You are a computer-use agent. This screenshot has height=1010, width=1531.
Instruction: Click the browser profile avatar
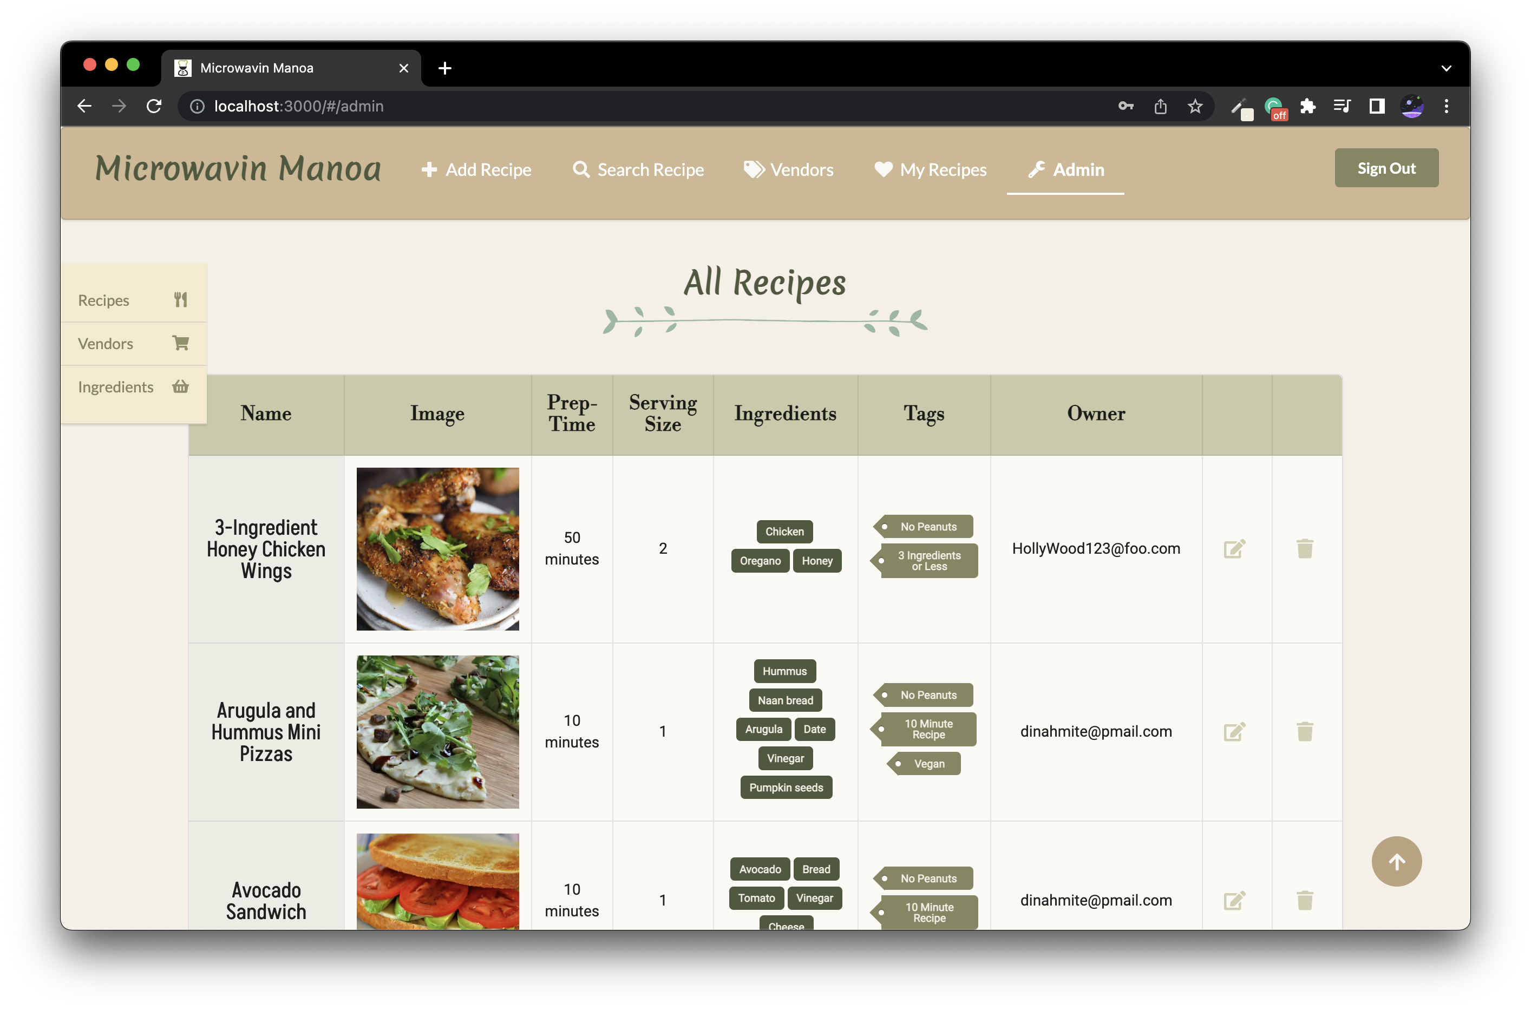coord(1411,106)
